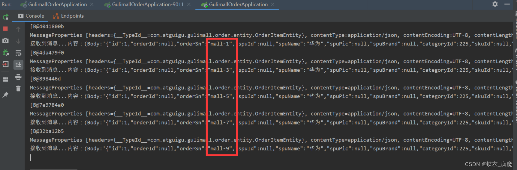
Task: Hide the Run tool window
Action: tap(507, 4)
